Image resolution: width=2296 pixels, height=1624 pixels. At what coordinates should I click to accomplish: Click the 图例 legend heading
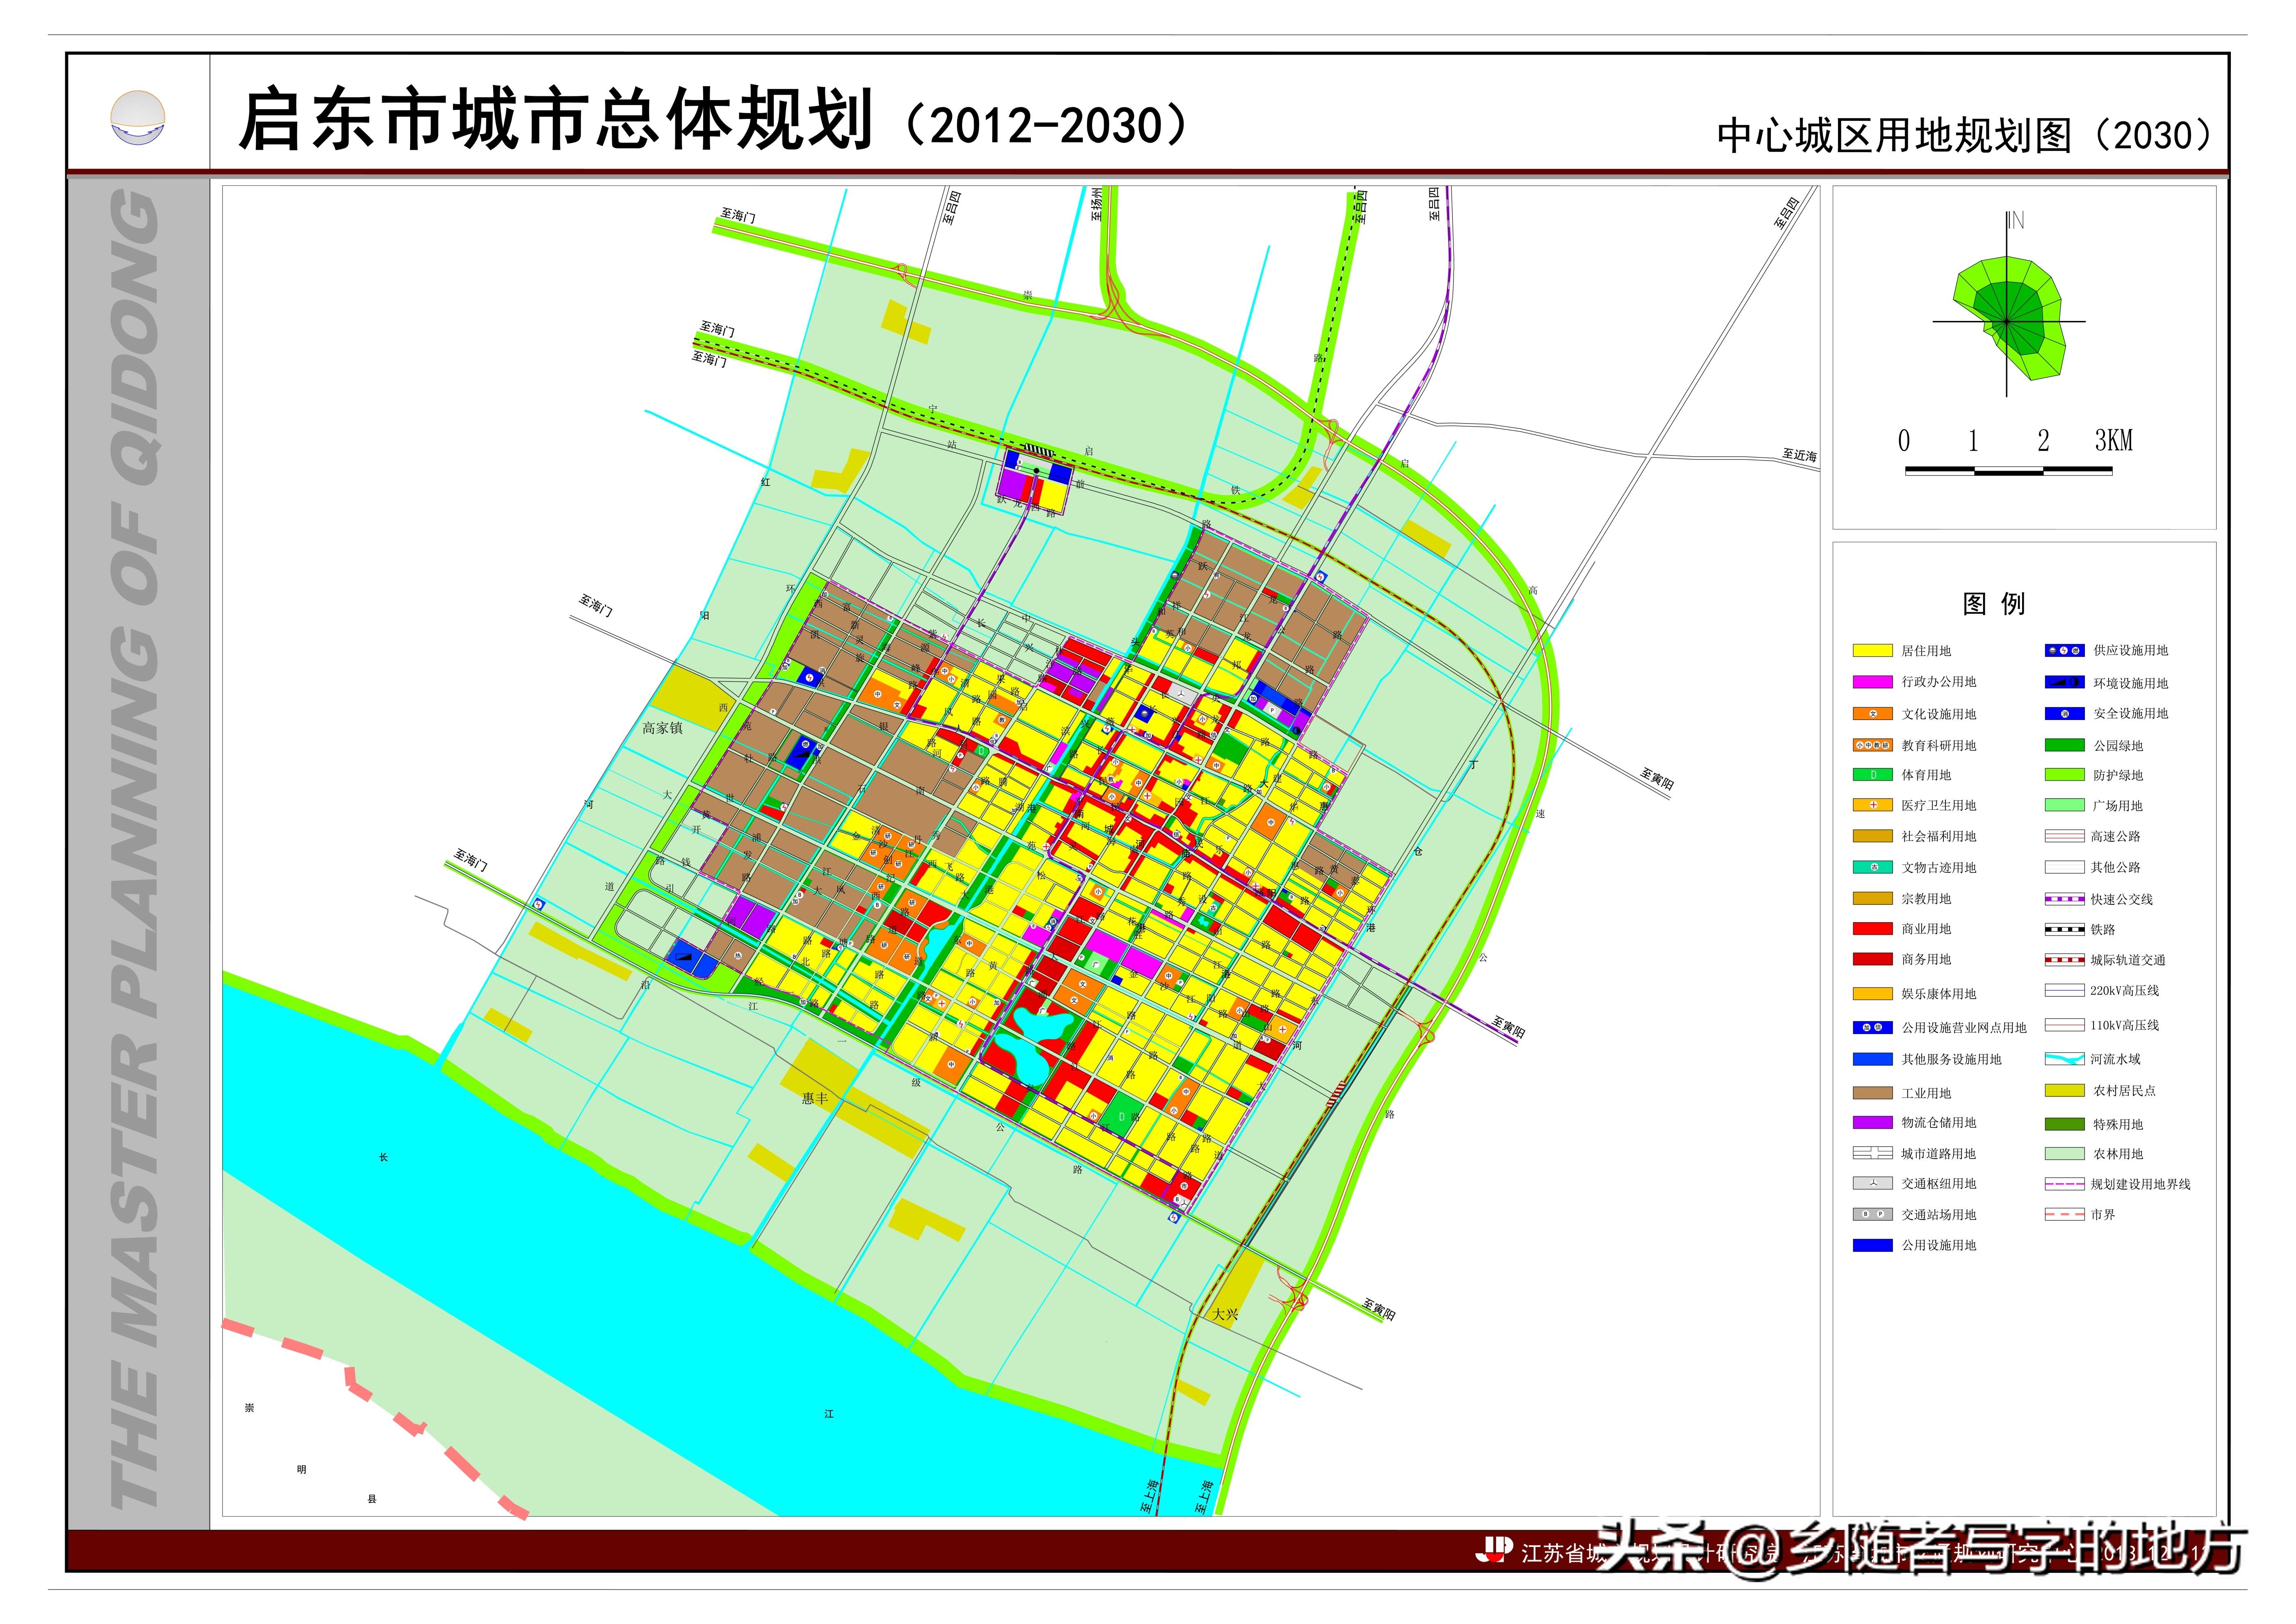point(1993,603)
